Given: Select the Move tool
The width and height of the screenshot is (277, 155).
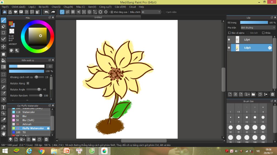Looking at the screenshot, I should tap(4, 47).
